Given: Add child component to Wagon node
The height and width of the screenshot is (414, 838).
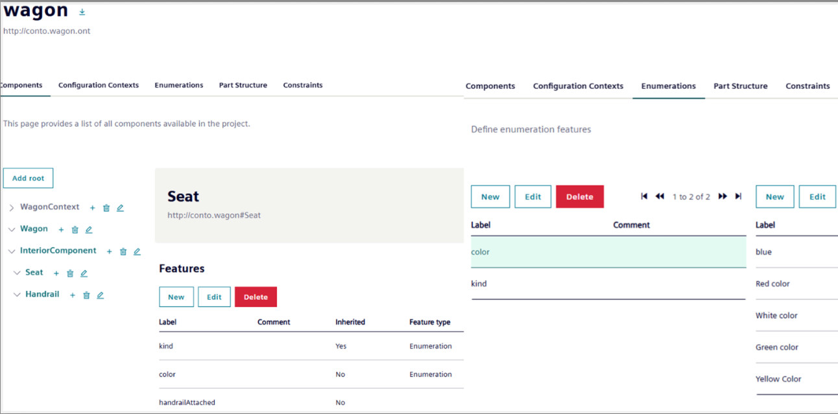Looking at the screenshot, I should pos(62,230).
